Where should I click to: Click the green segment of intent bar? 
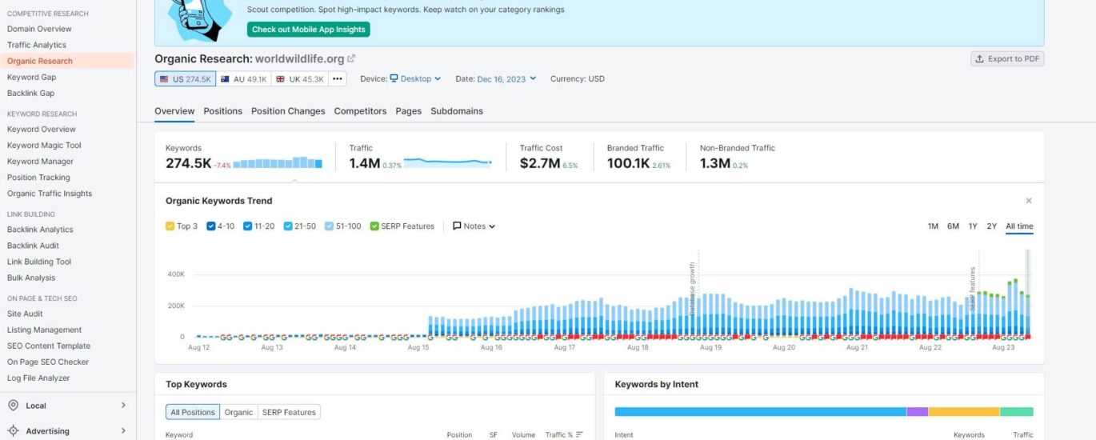(x=1017, y=412)
